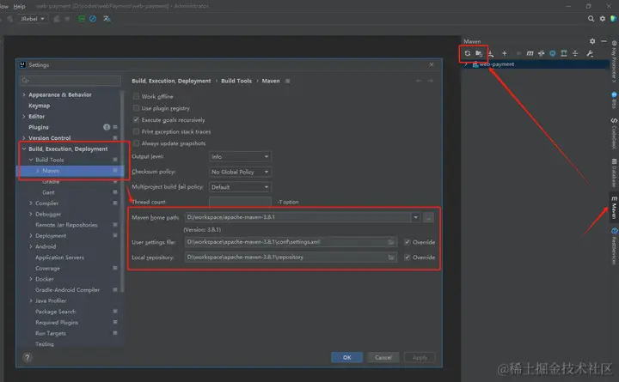Select Application Servers setting
The width and height of the screenshot is (619, 382).
(x=59, y=258)
